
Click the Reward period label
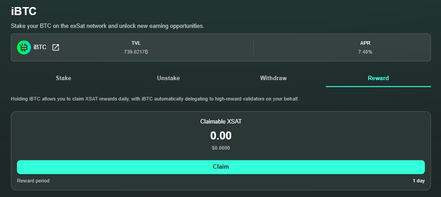[x=33, y=181]
